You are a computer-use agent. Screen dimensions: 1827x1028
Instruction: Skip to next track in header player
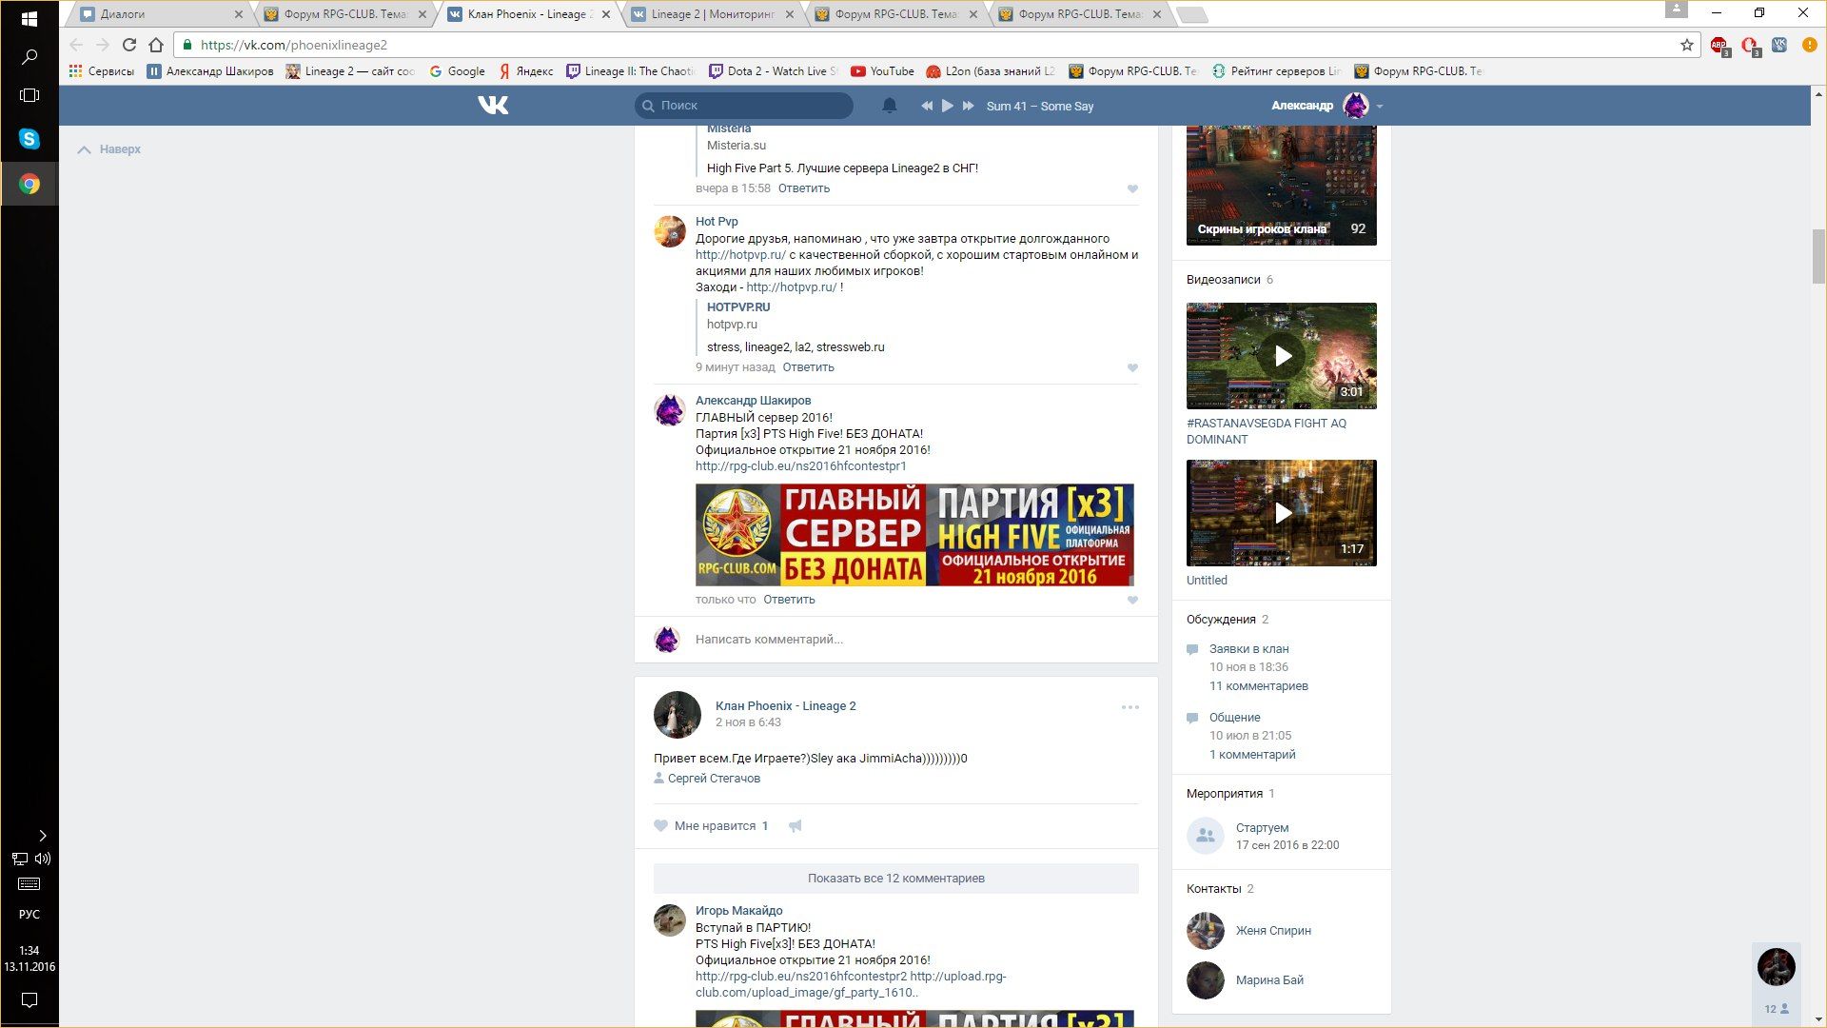tap(968, 106)
